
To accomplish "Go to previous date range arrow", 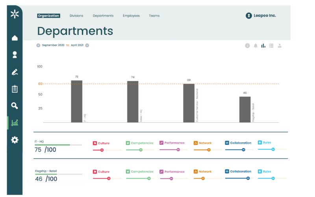I will click(38, 45).
